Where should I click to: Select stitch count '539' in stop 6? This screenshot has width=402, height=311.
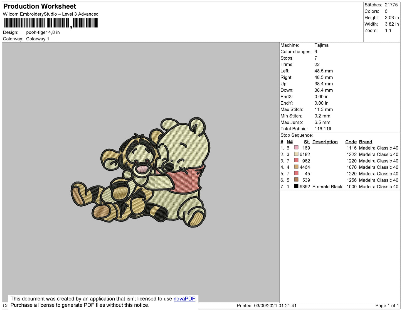(x=306, y=180)
